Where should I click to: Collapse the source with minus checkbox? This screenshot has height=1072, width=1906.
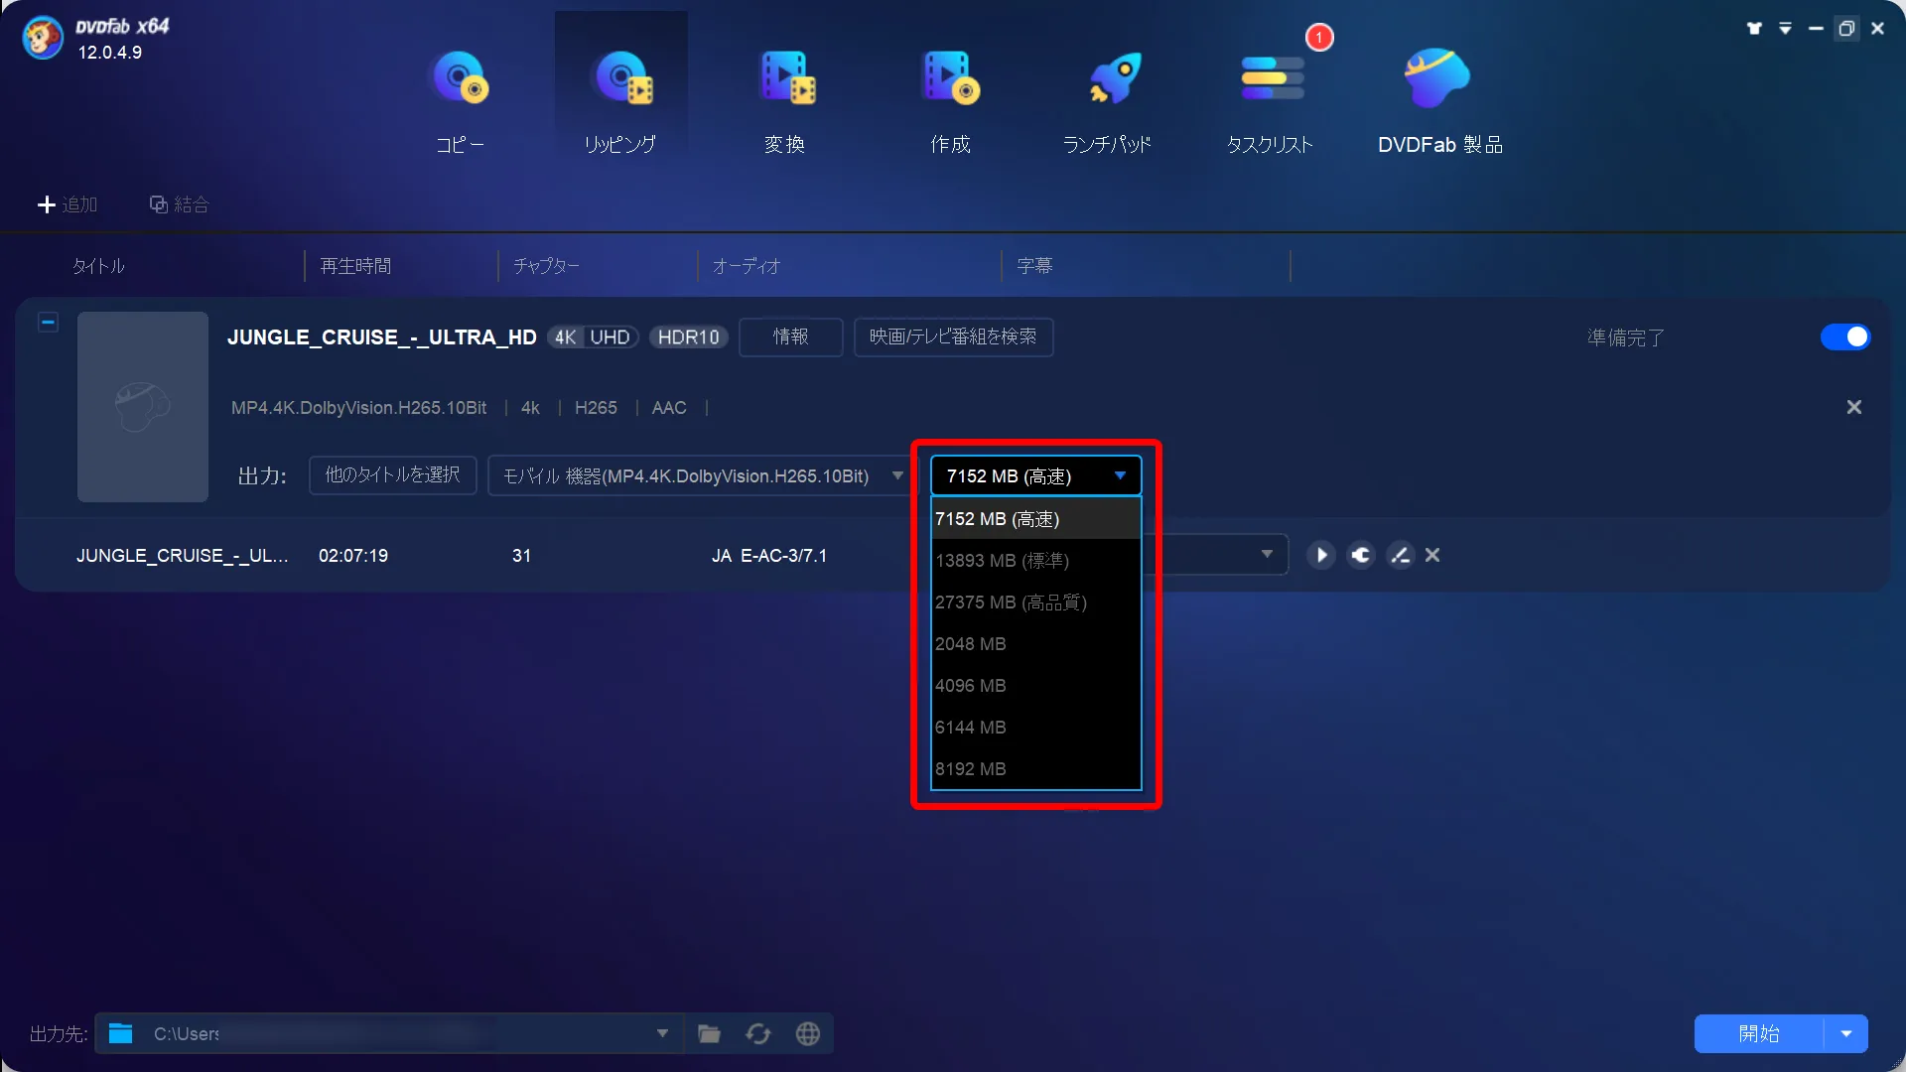(48, 323)
